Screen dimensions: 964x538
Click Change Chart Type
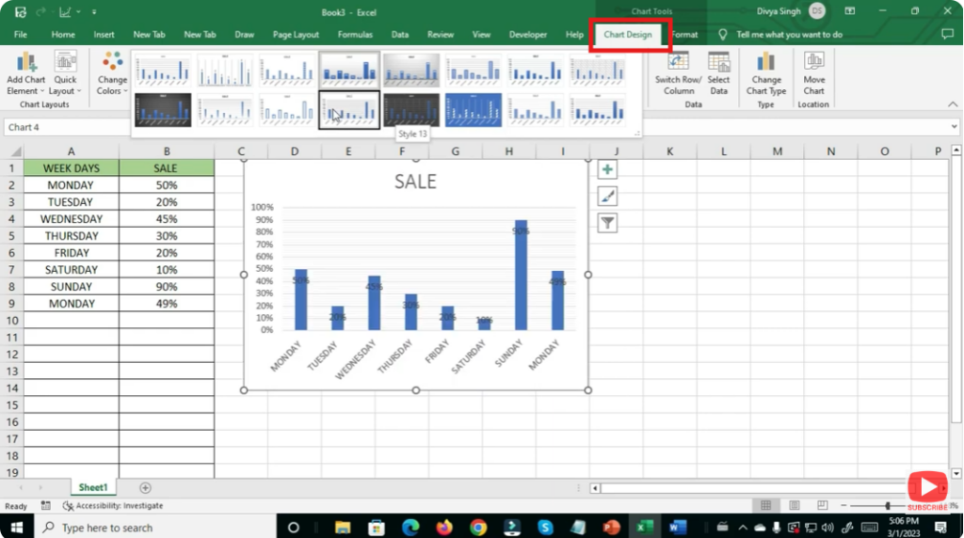766,73
